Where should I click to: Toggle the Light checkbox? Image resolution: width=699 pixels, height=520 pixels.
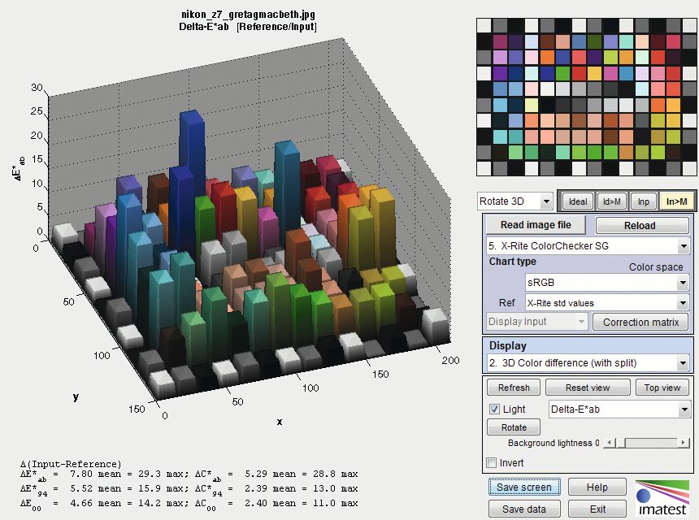494,409
